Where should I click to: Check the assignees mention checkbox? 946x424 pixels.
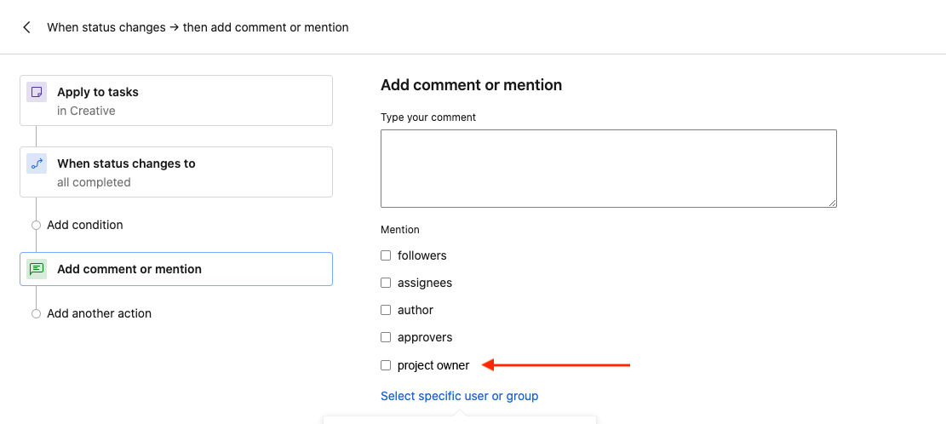click(x=386, y=283)
